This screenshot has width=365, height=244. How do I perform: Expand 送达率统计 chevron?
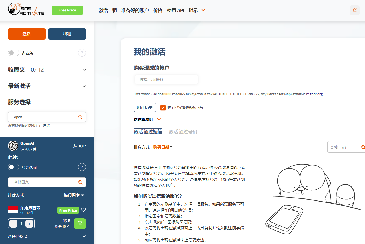pos(159,119)
